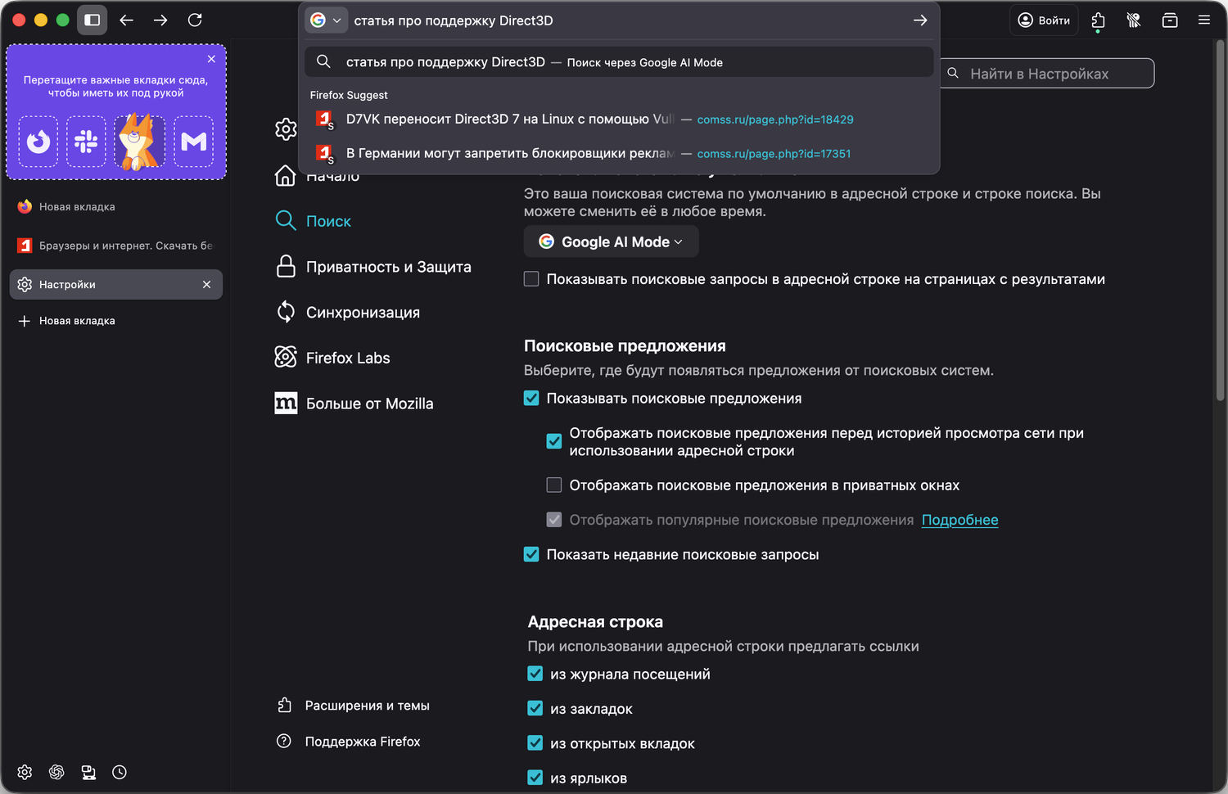Uncheck 'Показывать поисковые предложения' checkbox

pos(531,399)
